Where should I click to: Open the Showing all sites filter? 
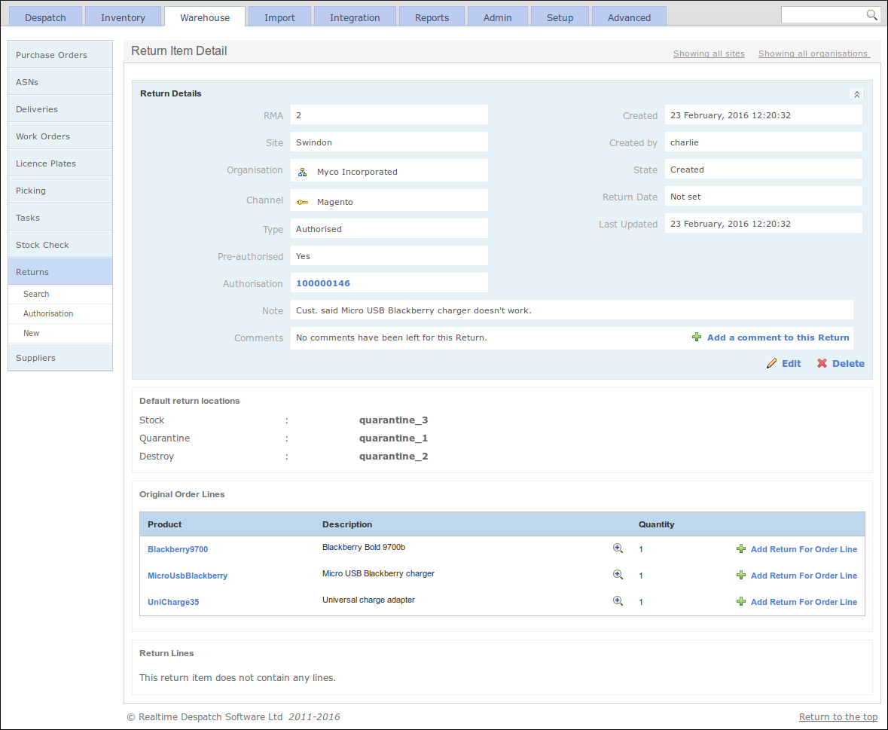click(x=709, y=53)
